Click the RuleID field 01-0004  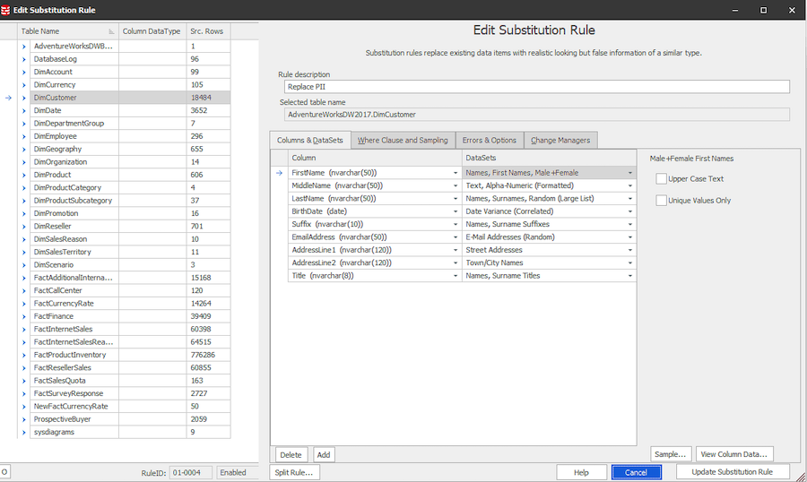click(190, 472)
